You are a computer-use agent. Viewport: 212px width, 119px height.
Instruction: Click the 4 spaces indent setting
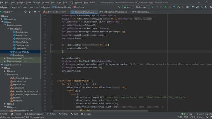pos(201,117)
